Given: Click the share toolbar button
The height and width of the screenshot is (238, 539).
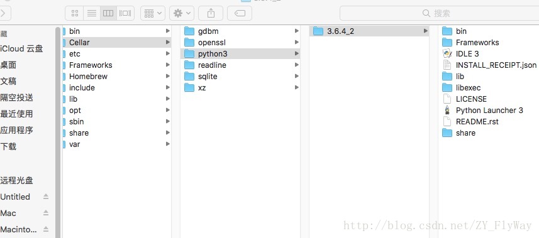Looking at the screenshot, I should [x=211, y=13].
